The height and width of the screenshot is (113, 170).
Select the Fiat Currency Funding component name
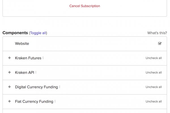[x=34, y=101]
